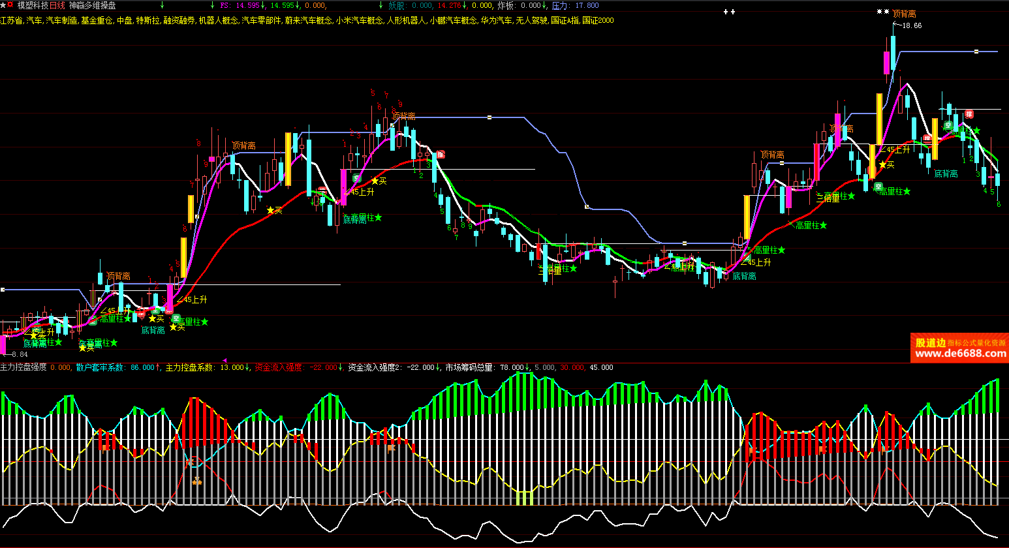Open the 小鹏汽车概念 tag

[453, 20]
